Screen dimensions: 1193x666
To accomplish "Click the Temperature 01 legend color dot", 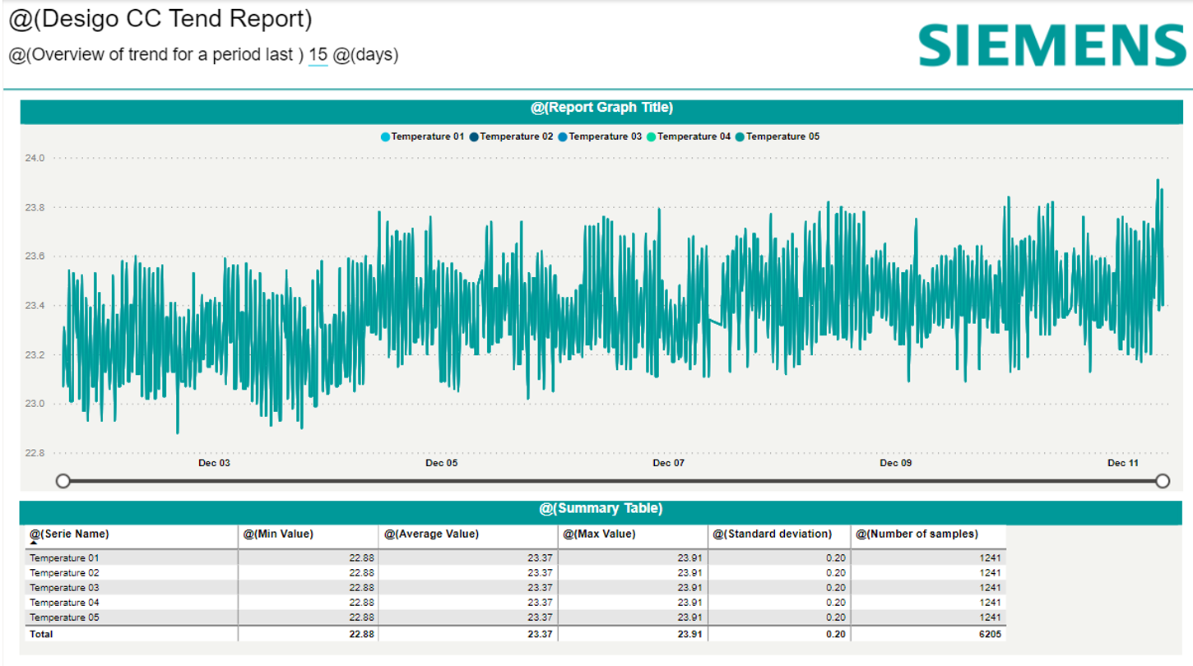I will 385,137.
